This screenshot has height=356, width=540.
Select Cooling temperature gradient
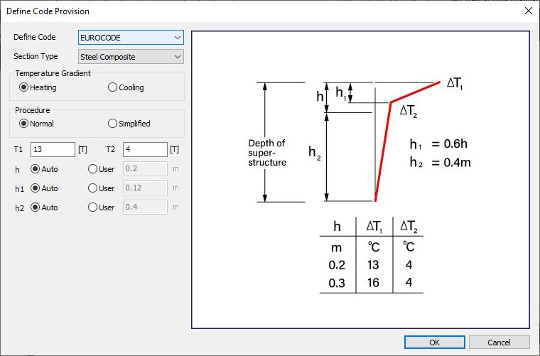coord(112,87)
